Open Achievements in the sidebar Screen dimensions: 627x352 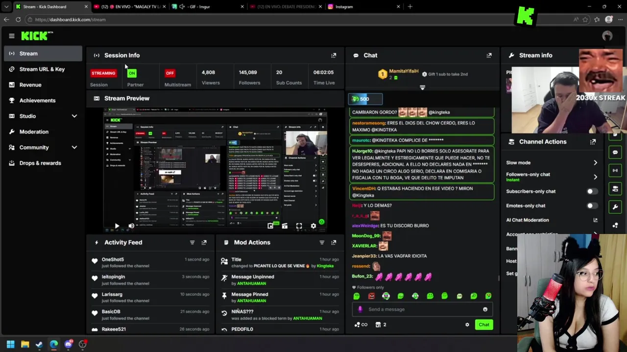[43, 100]
